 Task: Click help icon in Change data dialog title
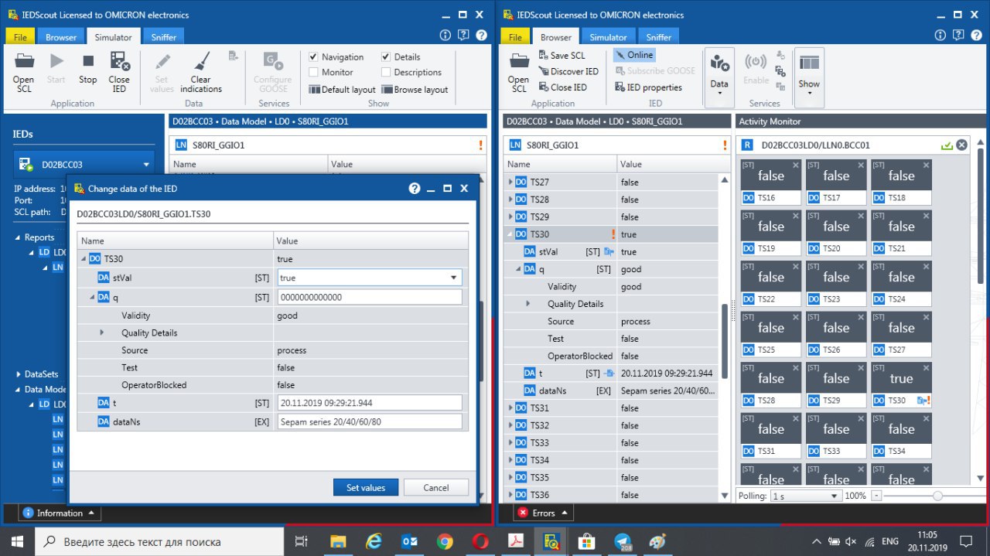(414, 189)
